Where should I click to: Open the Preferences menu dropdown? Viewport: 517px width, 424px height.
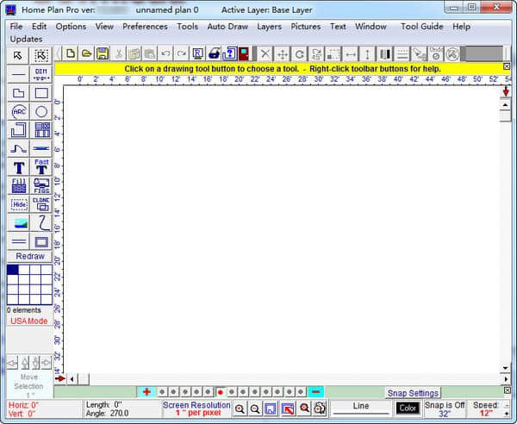(x=145, y=27)
